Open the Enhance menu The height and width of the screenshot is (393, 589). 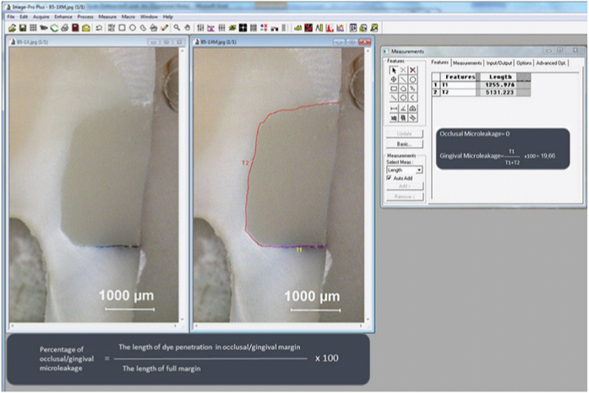point(63,17)
